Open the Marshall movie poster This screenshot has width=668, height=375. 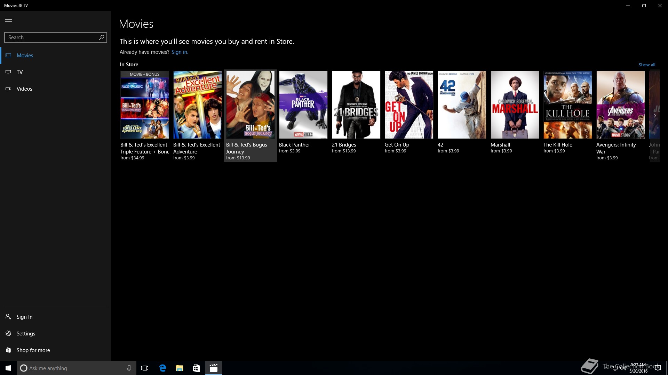(x=515, y=105)
